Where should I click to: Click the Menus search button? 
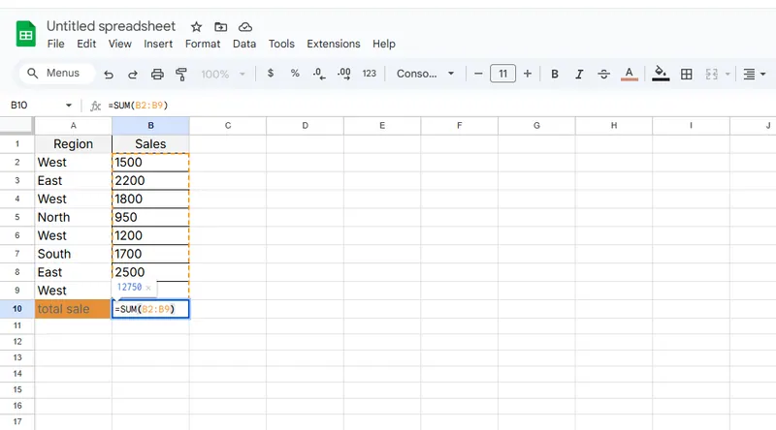tap(55, 74)
